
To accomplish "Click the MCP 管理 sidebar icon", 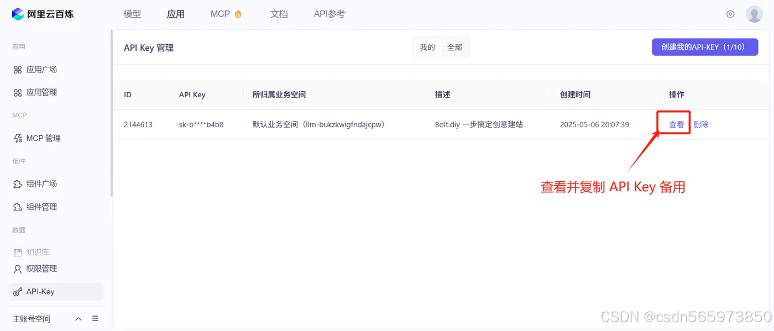I will [x=18, y=138].
